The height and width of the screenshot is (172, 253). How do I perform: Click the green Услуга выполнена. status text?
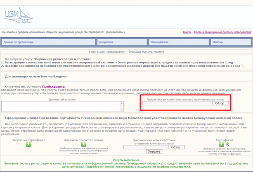coord(126,160)
